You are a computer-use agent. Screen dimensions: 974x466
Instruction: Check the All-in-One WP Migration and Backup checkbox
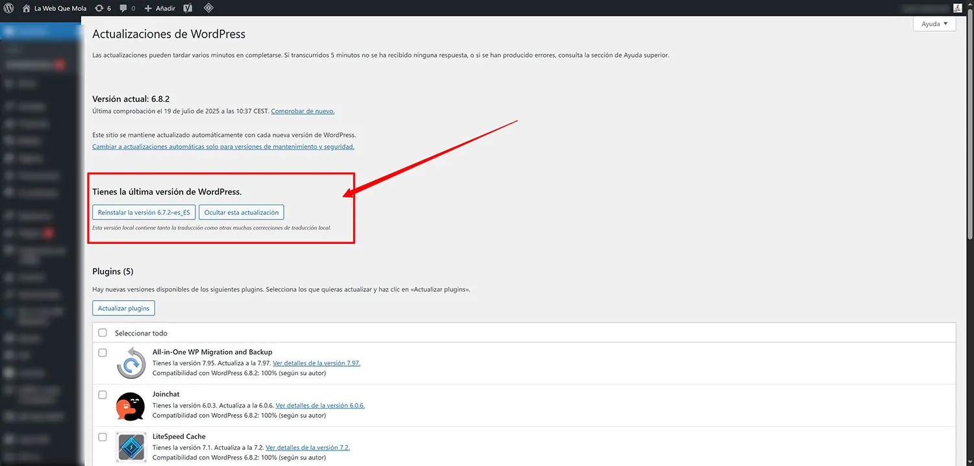pyautogui.click(x=102, y=352)
